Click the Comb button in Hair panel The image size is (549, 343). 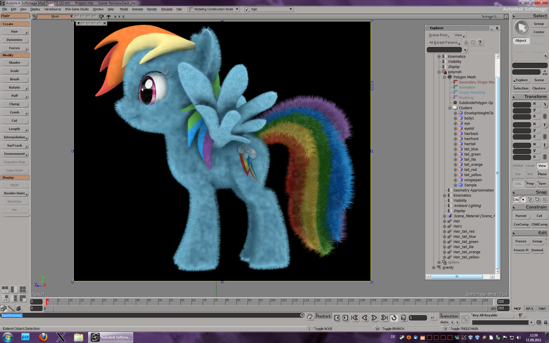pyautogui.click(x=15, y=112)
